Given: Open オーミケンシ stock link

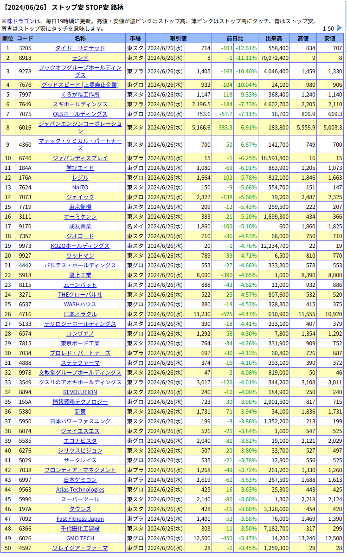Looking at the screenshot, I should [x=80, y=216].
